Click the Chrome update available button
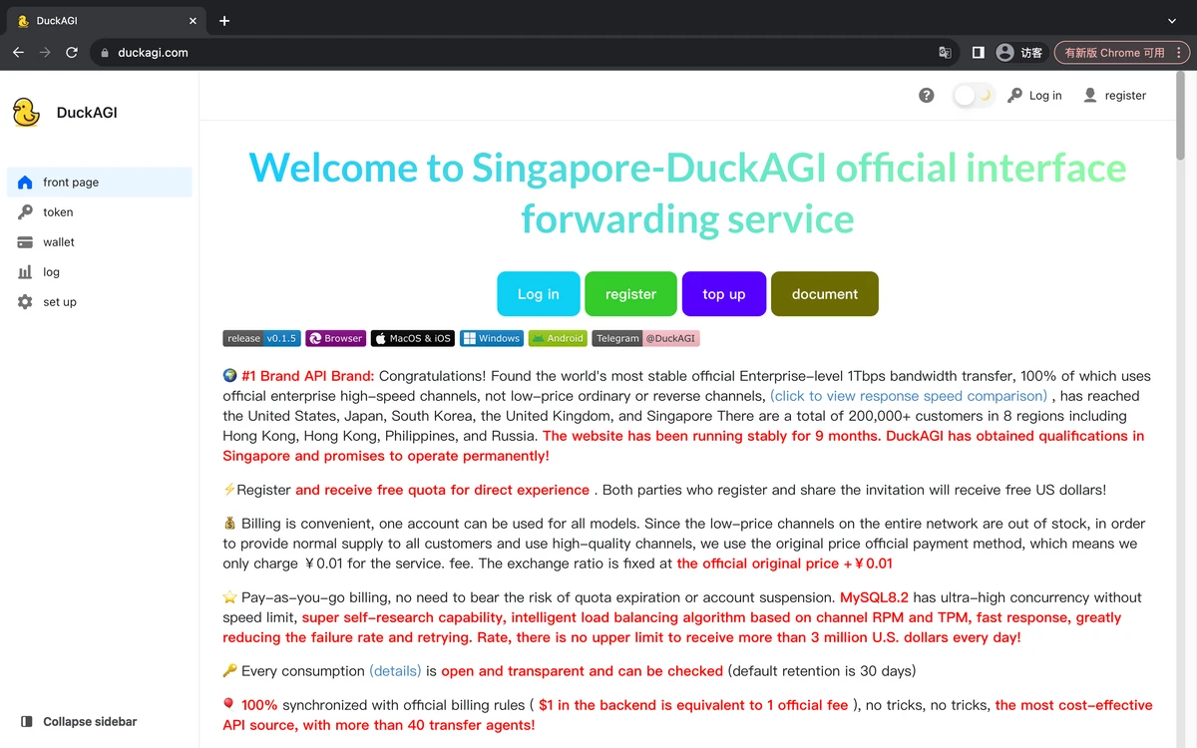Viewport: 1197px width, 748px height. [1121, 53]
